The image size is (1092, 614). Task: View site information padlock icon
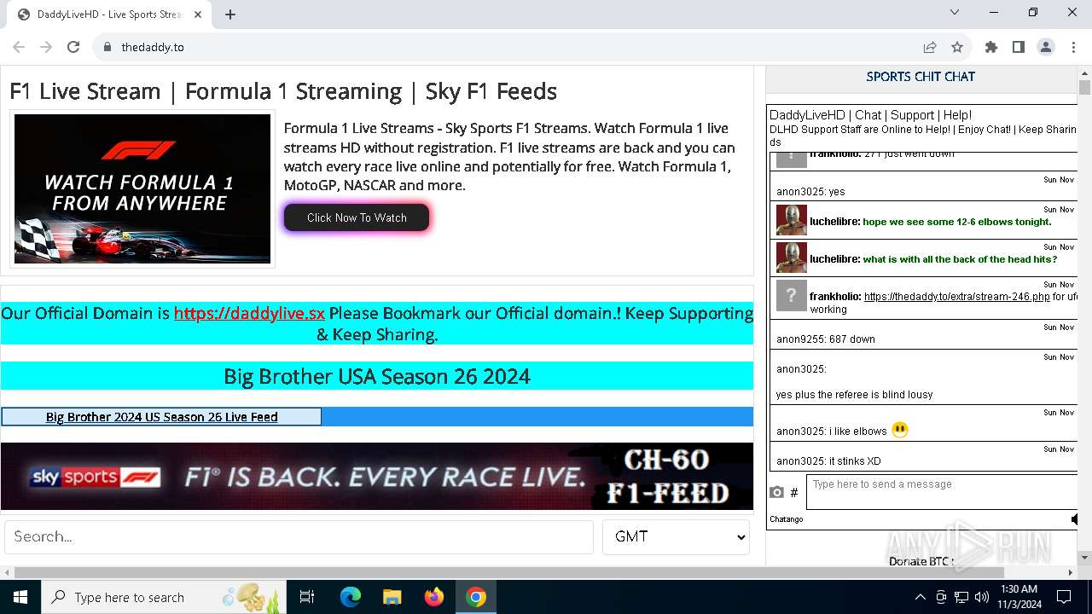pos(107,47)
